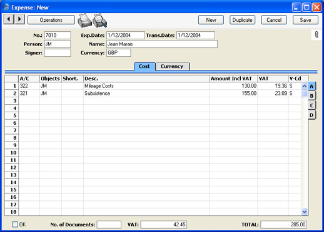Click amount 155.00

click(233, 94)
